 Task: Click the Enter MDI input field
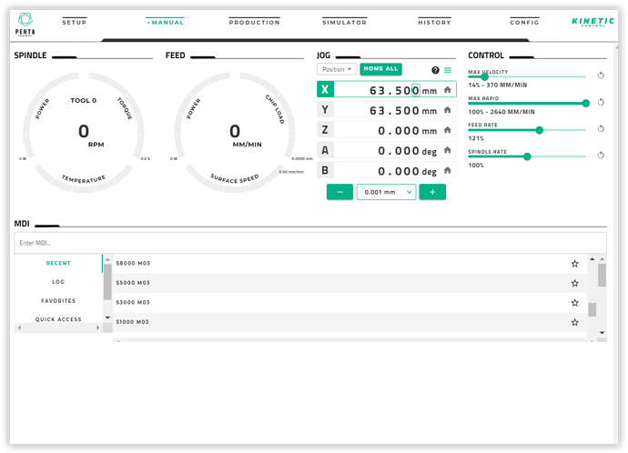coord(310,243)
